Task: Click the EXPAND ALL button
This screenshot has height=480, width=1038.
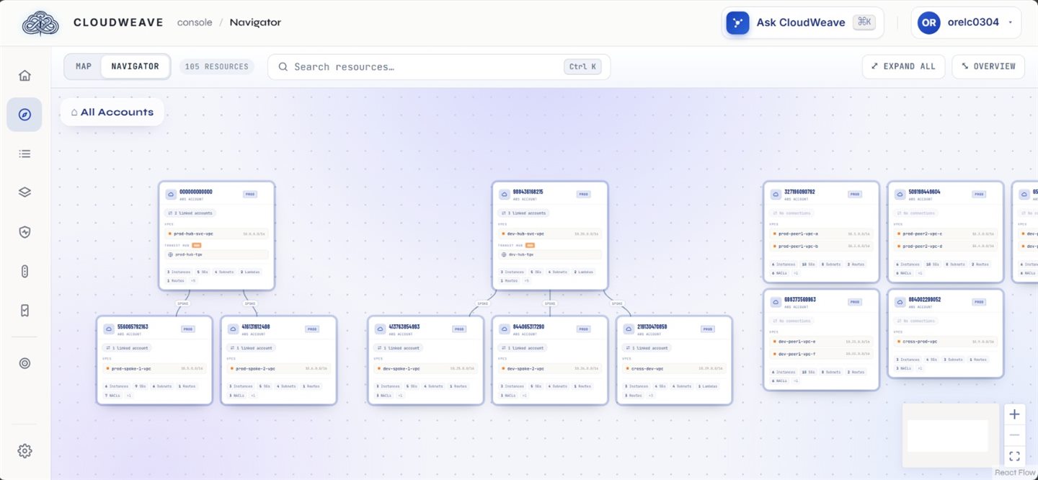Action: (x=903, y=66)
